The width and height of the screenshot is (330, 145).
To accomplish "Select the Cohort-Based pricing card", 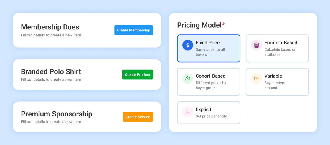I will pyautogui.click(x=209, y=82).
